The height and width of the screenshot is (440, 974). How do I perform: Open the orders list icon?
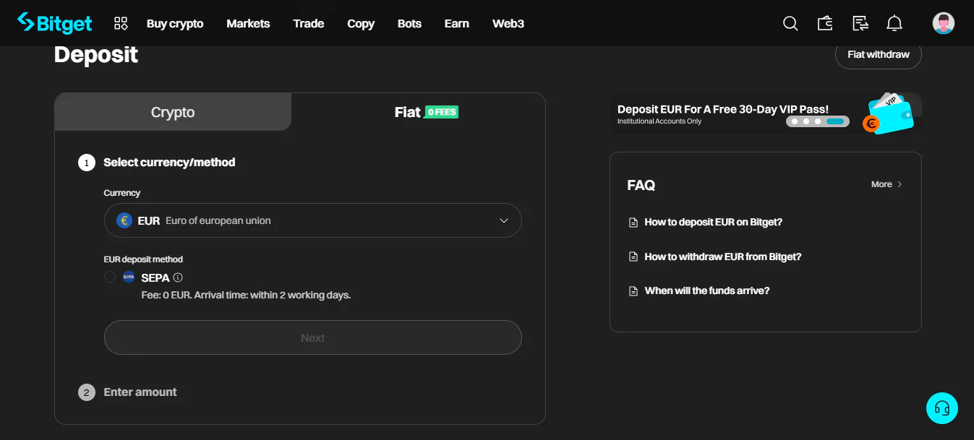pyautogui.click(x=860, y=24)
